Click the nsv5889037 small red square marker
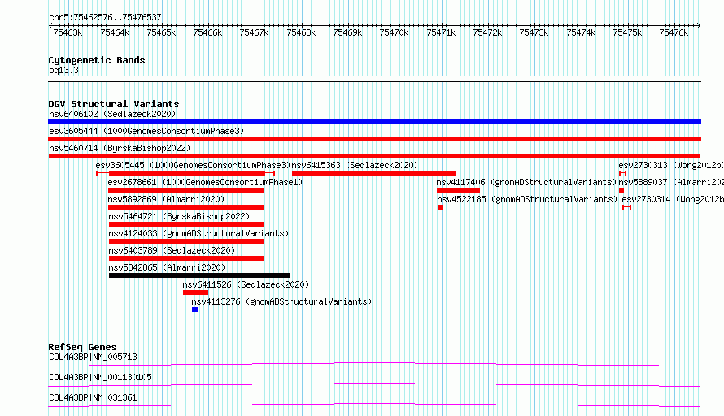The image size is (724, 416). [x=622, y=190]
